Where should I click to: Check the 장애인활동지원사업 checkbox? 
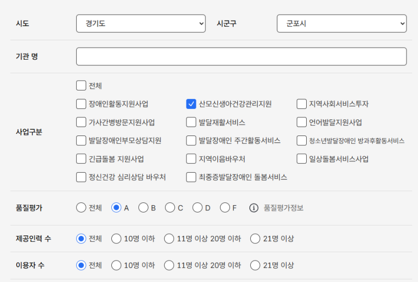click(81, 104)
